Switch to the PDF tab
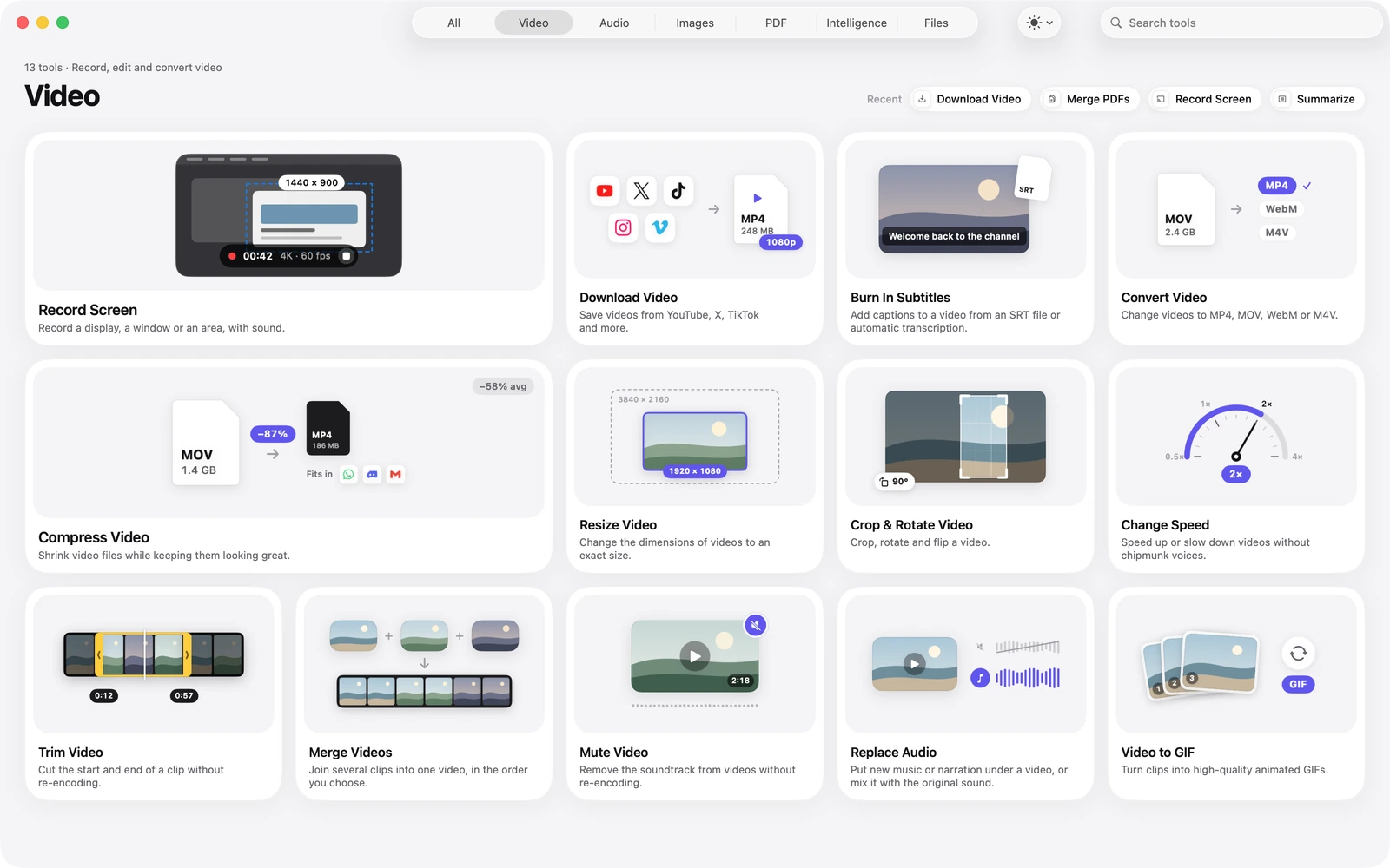 pyautogui.click(x=776, y=23)
